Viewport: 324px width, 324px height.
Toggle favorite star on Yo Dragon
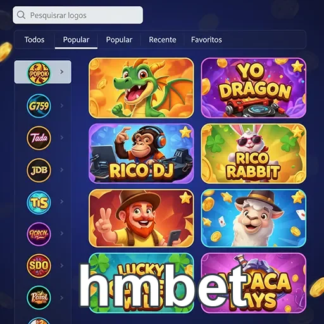(297, 66)
